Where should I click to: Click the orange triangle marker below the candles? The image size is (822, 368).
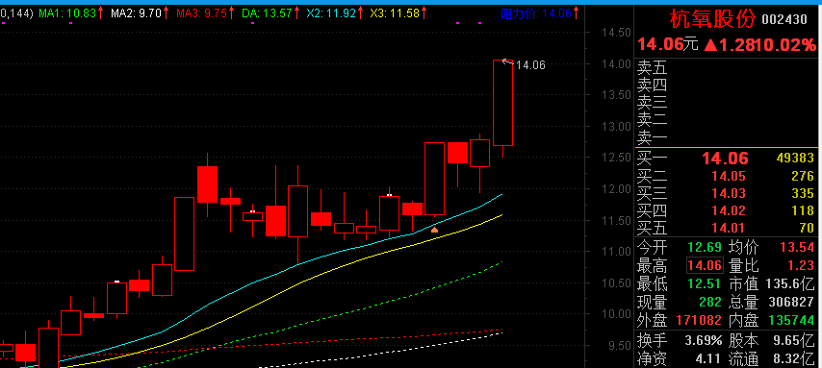coord(434,230)
